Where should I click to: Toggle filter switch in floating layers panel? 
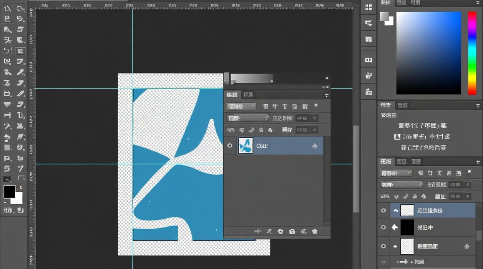(316, 106)
